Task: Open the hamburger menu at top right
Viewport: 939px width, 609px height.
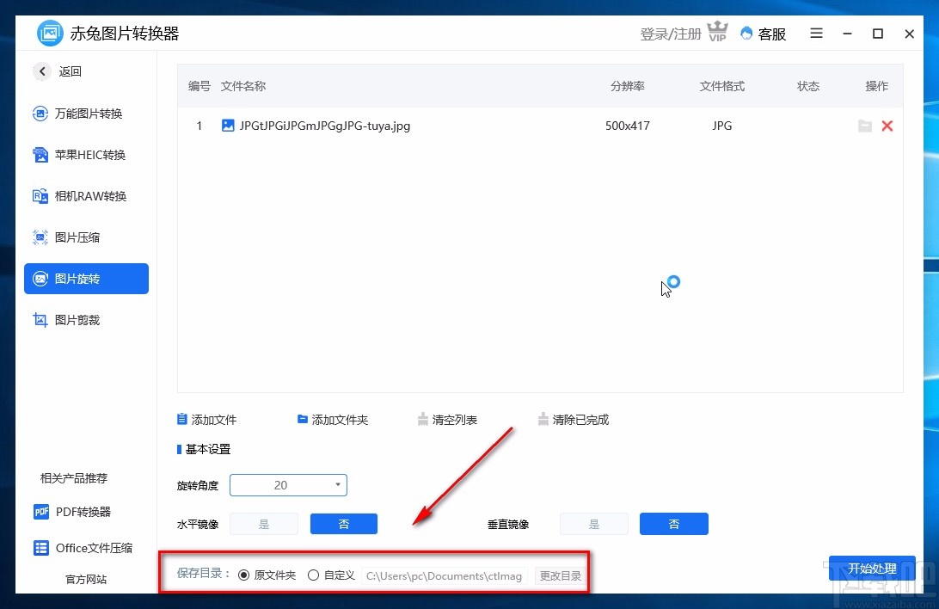Action: [815, 34]
